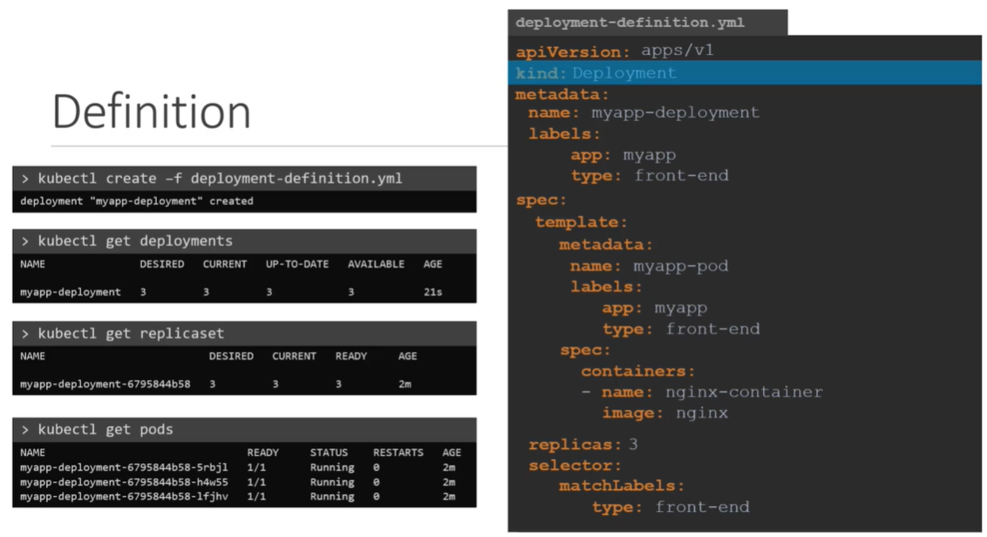
Task: Click the nginx image value
Action: pyautogui.click(x=701, y=412)
